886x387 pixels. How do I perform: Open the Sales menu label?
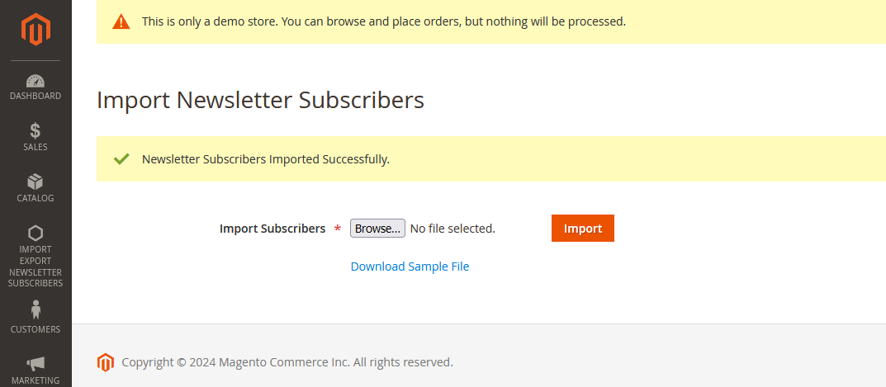pos(36,147)
